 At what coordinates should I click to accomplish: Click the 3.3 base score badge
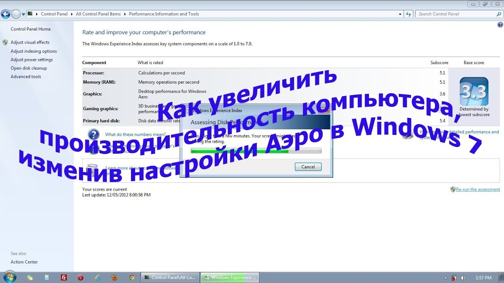pyautogui.click(x=474, y=92)
